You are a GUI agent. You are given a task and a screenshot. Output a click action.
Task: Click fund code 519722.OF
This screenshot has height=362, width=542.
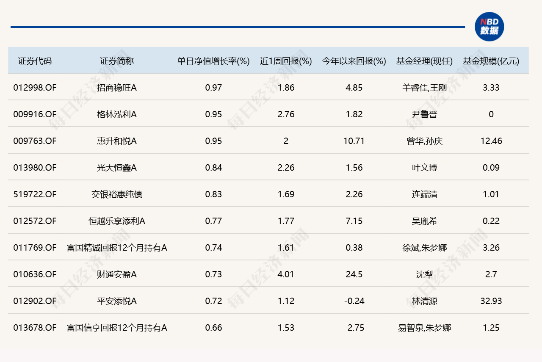[35, 194]
